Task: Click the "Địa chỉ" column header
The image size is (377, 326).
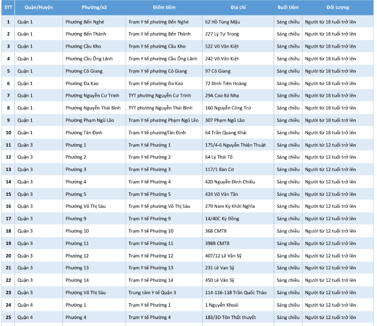Action: point(238,7)
